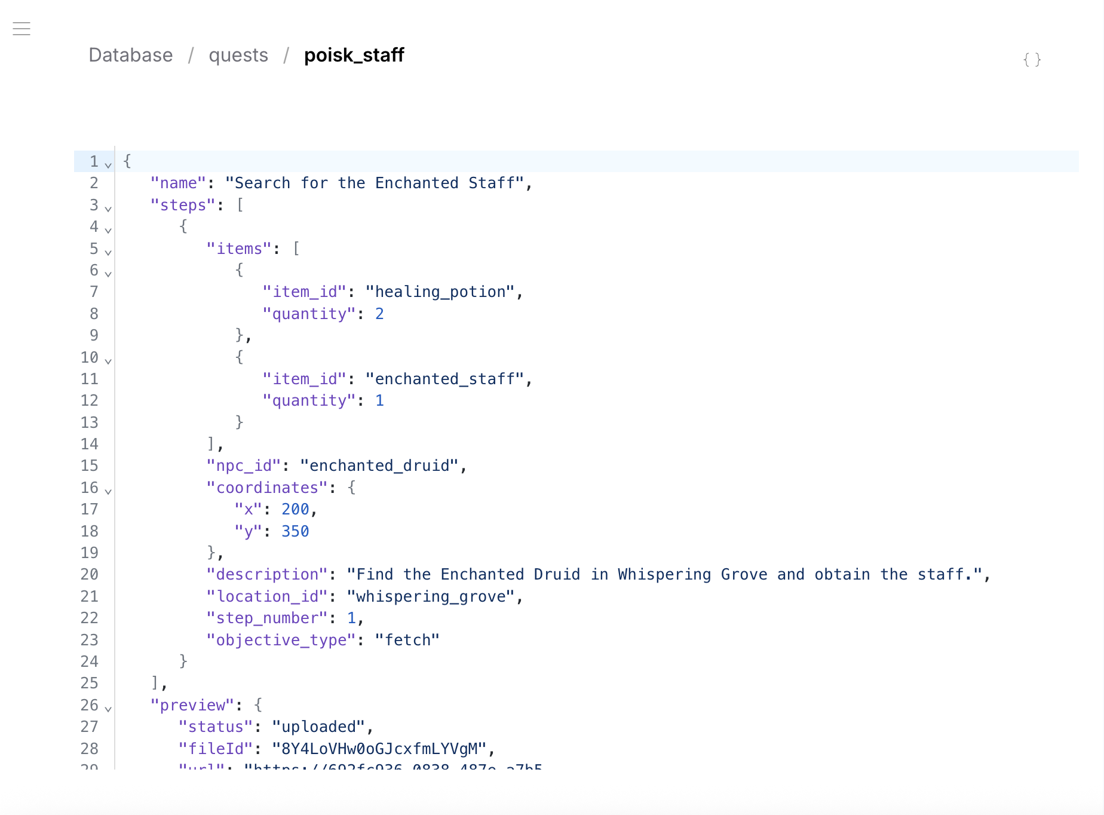This screenshot has width=1104, height=815.
Task: Select the poisk_staff document title
Action: [354, 55]
